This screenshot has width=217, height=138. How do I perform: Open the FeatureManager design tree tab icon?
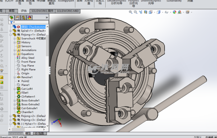11,18
